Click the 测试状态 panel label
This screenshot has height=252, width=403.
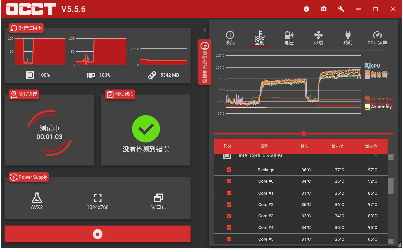[x=121, y=94]
